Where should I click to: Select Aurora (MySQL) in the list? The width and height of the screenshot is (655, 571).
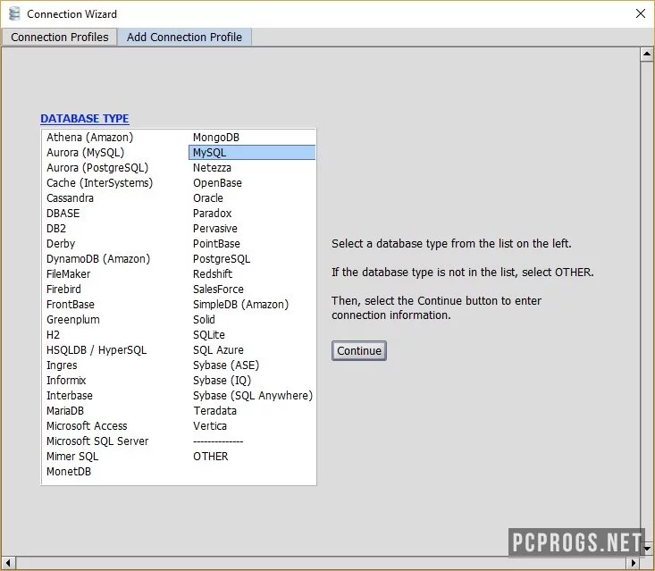pyautogui.click(x=85, y=153)
